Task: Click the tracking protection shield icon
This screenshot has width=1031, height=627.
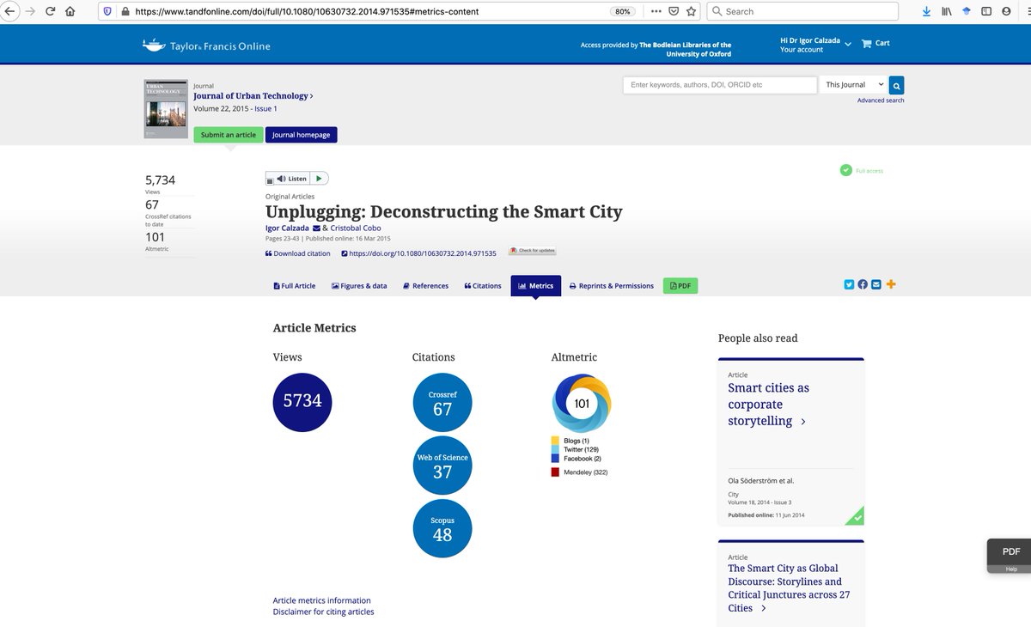Action: 107,11
